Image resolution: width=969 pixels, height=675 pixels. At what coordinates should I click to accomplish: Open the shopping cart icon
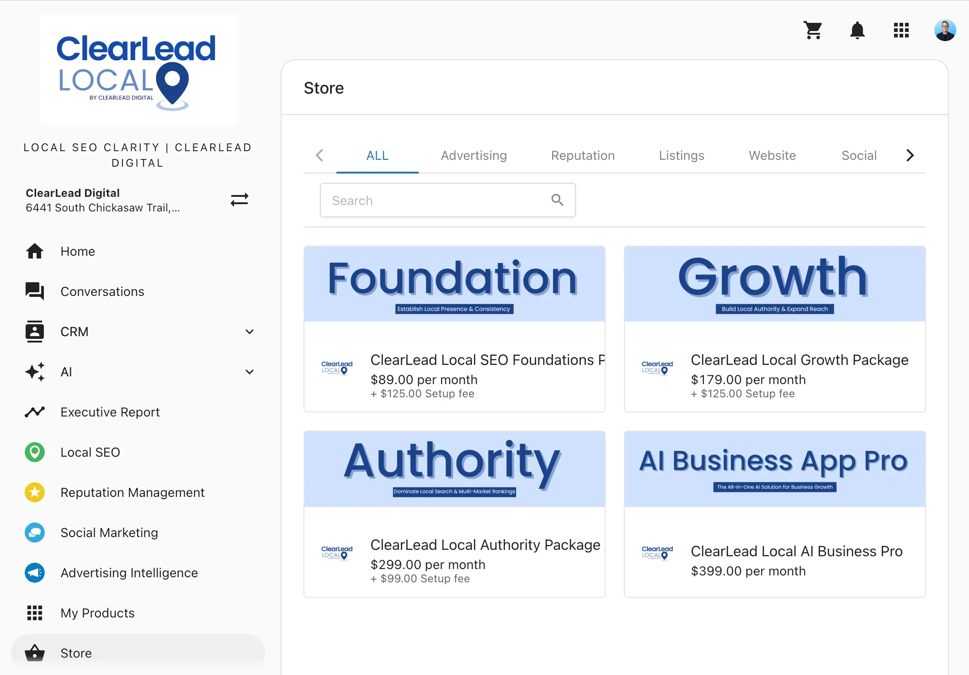[x=813, y=31]
